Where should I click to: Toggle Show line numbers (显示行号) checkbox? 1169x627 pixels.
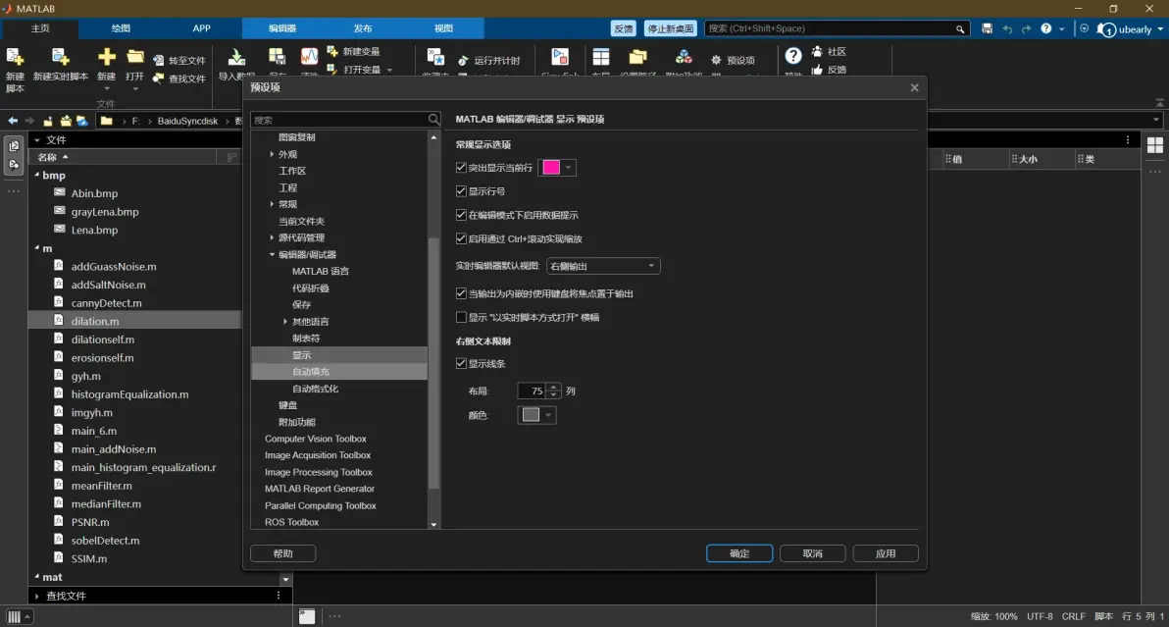(461, 191)
